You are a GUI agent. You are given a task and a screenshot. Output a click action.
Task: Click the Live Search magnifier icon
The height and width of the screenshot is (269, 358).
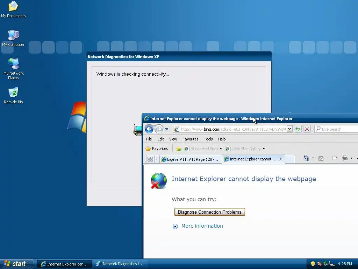pos(318,129)
